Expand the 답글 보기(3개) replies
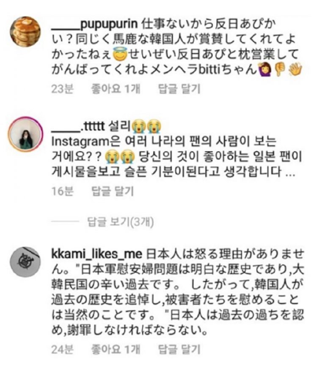This screenshot has width=325, height=374. (120, 222)
